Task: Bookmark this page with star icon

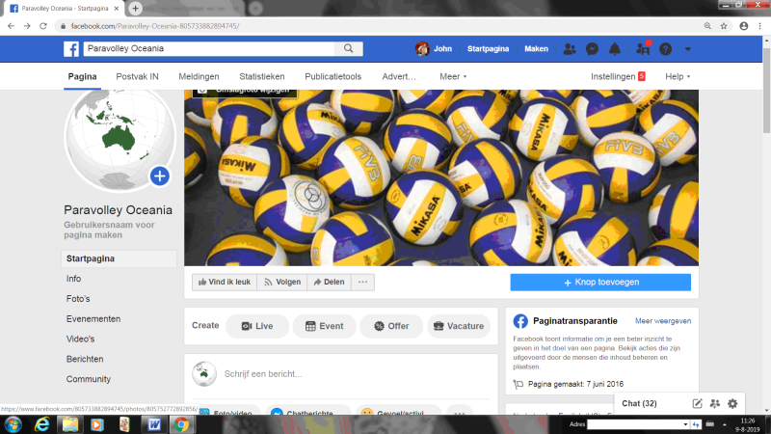Action: pyautogui.click(x=724, y=26)
